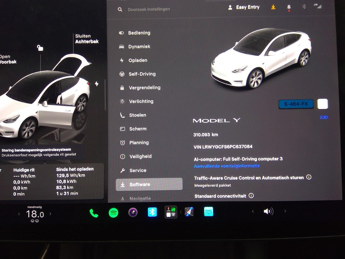
Task: Tap the MODEL Y name heading
Action: [217, 120]
